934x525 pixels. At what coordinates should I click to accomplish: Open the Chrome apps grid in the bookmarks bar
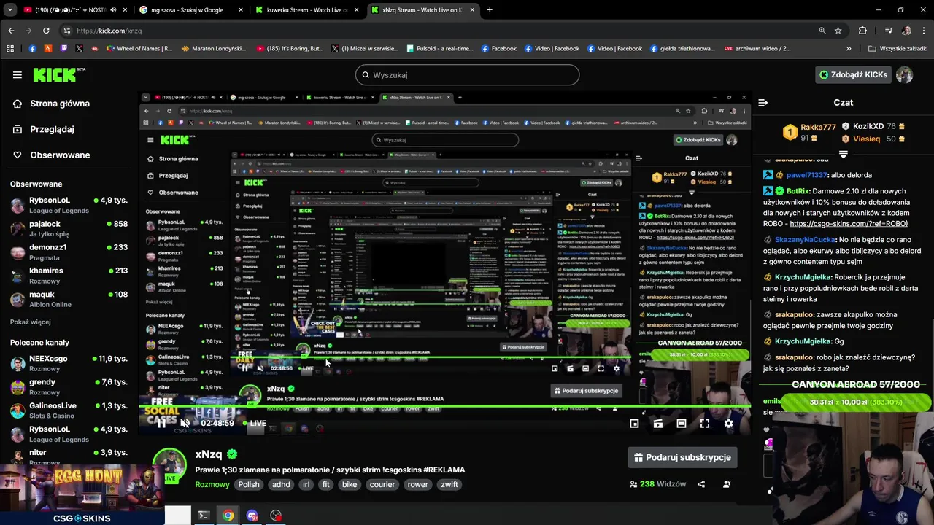[x=10, y=49]
